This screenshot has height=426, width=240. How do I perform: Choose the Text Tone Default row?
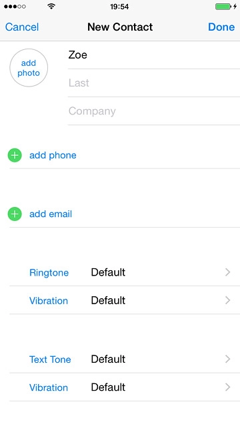[x=125, y=359]
